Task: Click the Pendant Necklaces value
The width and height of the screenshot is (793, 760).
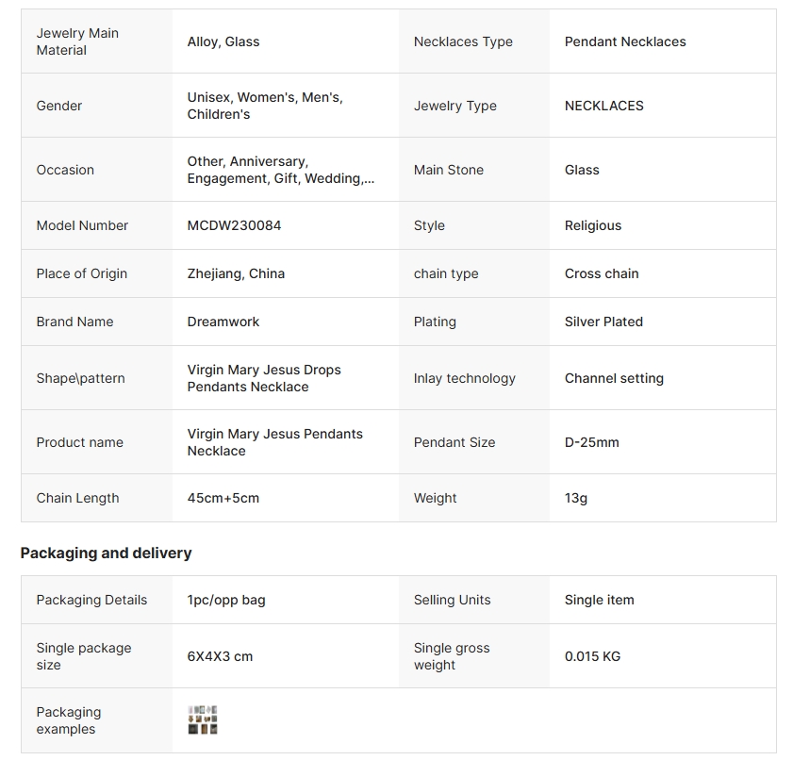Action: tap(625, 41)
